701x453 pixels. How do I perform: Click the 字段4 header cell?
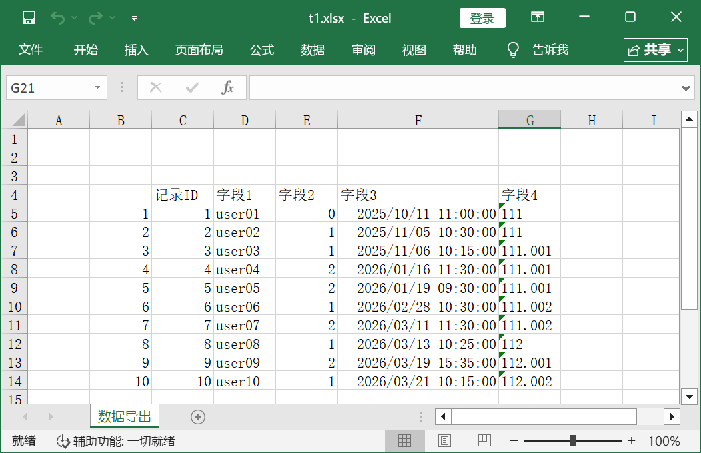click(x=530, y=195)
